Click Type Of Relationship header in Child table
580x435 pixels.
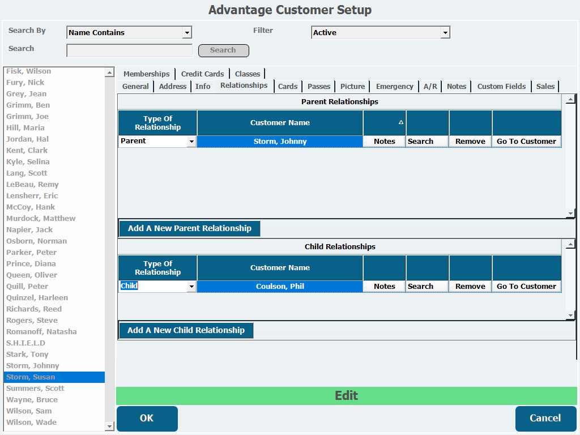157,267
